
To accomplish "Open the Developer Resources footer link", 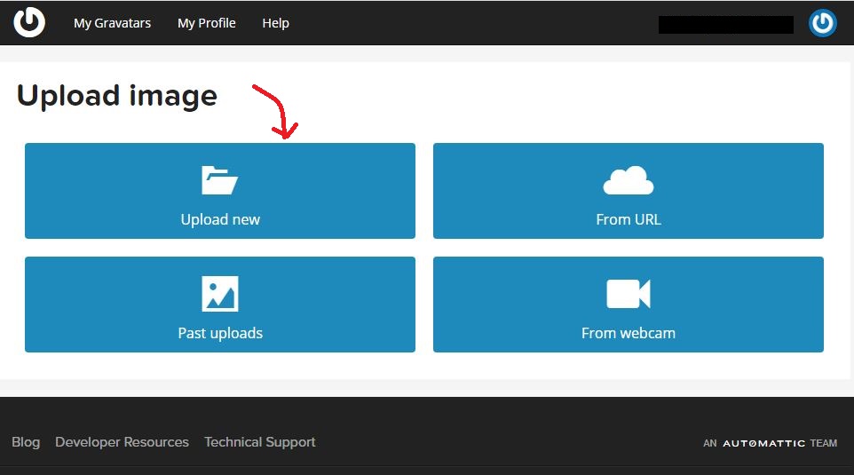I will pyautogui.click(x=122, y=442).
